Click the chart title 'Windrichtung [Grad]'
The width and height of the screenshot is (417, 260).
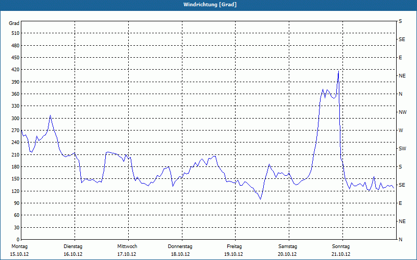coord(210,5)
